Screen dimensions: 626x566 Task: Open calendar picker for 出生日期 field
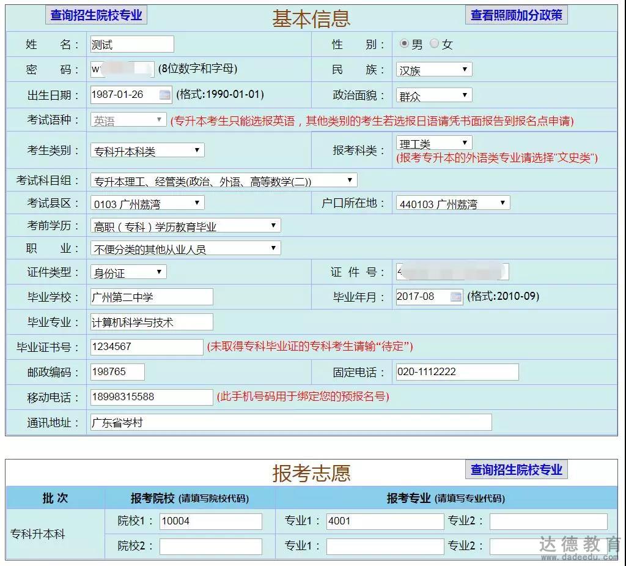click(164, 95)
